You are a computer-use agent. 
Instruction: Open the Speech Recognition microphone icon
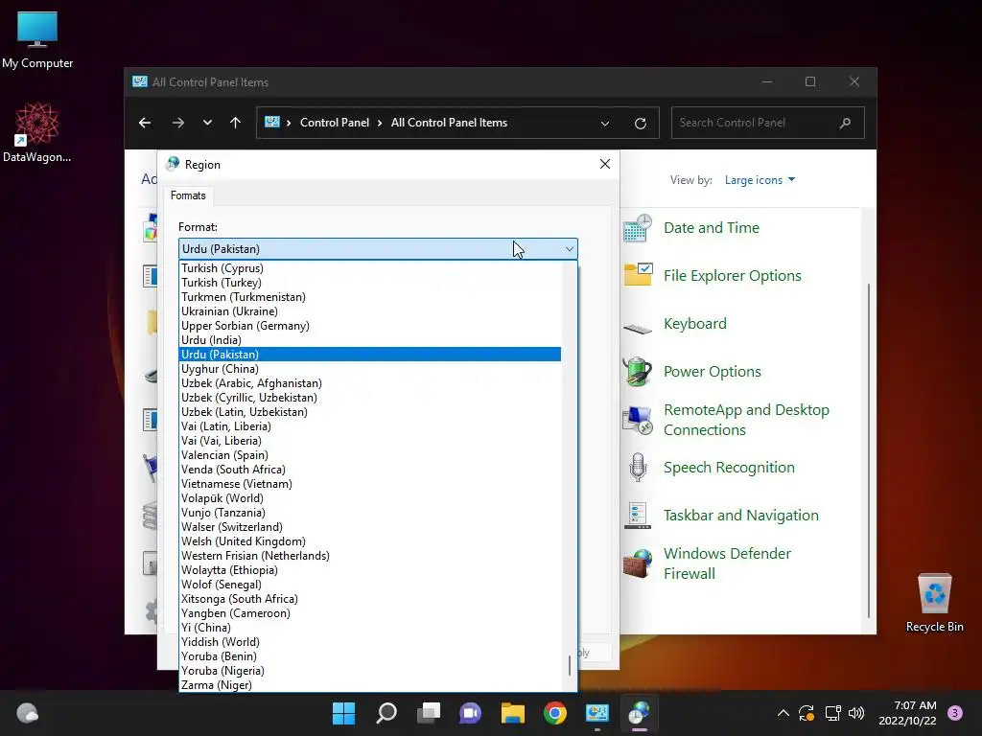click(x=638, y=468)
